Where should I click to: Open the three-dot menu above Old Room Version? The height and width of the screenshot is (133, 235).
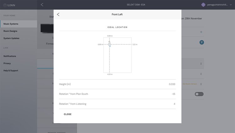(x=201, y=74)
